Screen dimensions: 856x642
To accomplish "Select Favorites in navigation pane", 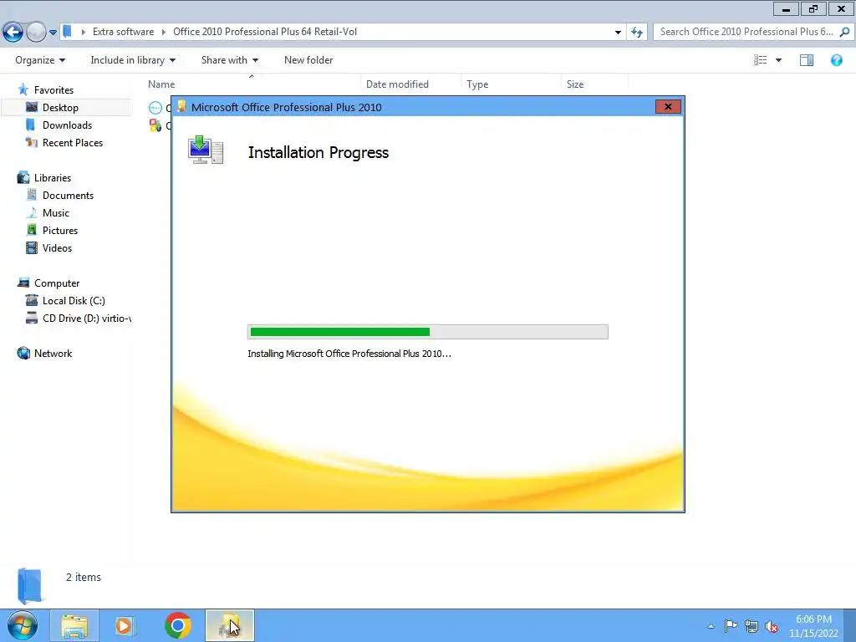I will coord(53,90).
